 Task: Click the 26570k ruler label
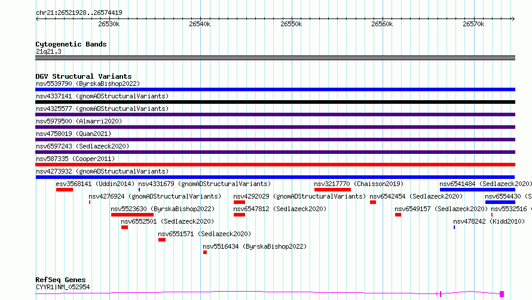click(x=473, y=24)
